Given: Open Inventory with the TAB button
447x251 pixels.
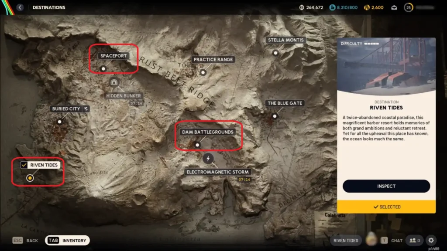Looking at the screenshot, I should (67, 241).
